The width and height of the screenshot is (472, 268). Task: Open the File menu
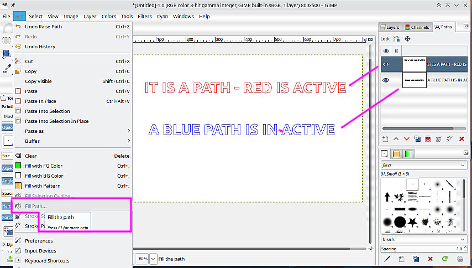(6, 17)
